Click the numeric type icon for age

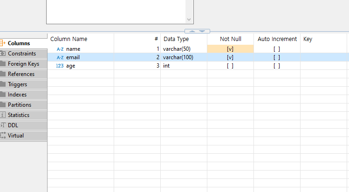60,66
